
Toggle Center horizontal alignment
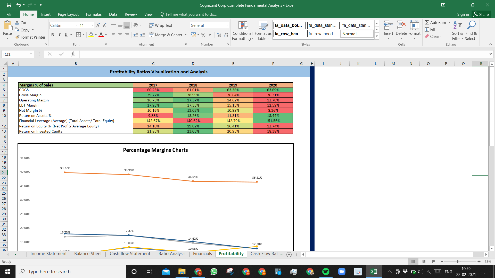(120, 35)
